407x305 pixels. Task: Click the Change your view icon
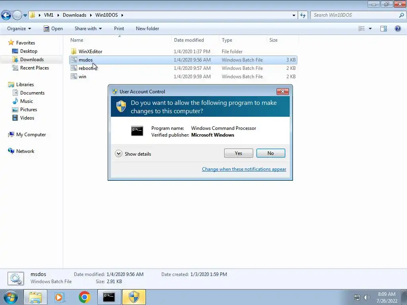(362, 29)
